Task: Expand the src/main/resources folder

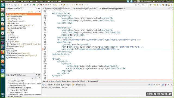Action: click(7, 21)
